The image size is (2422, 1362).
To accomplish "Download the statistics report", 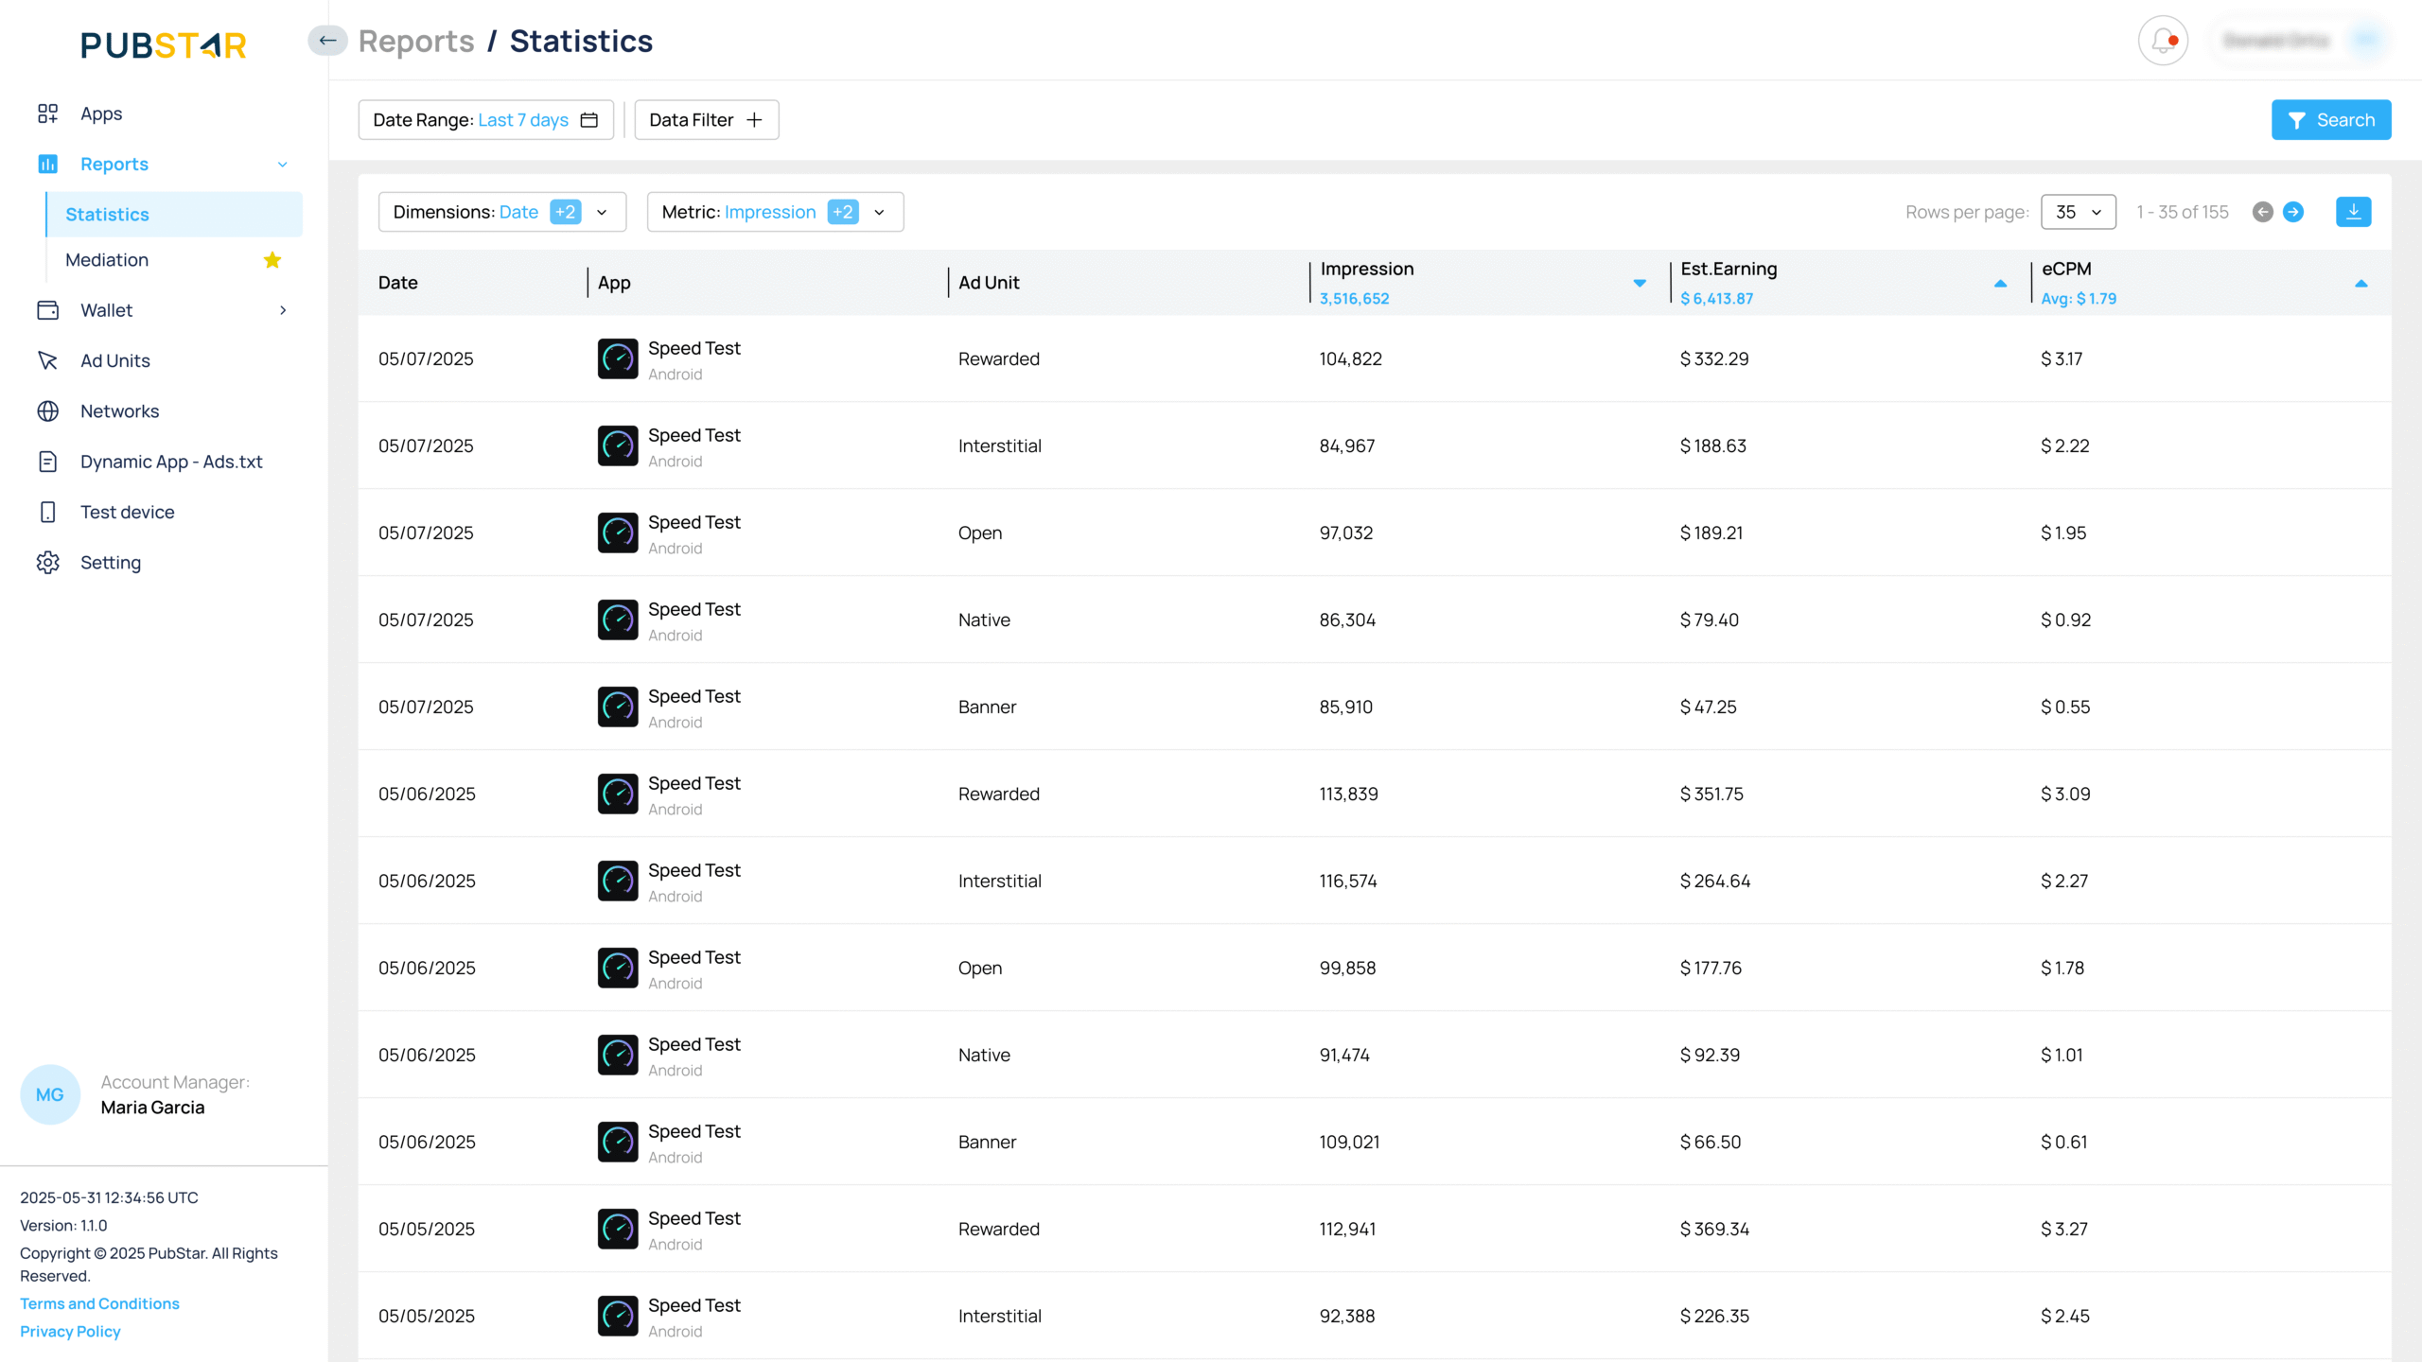I will click(x=2353, y=212).
